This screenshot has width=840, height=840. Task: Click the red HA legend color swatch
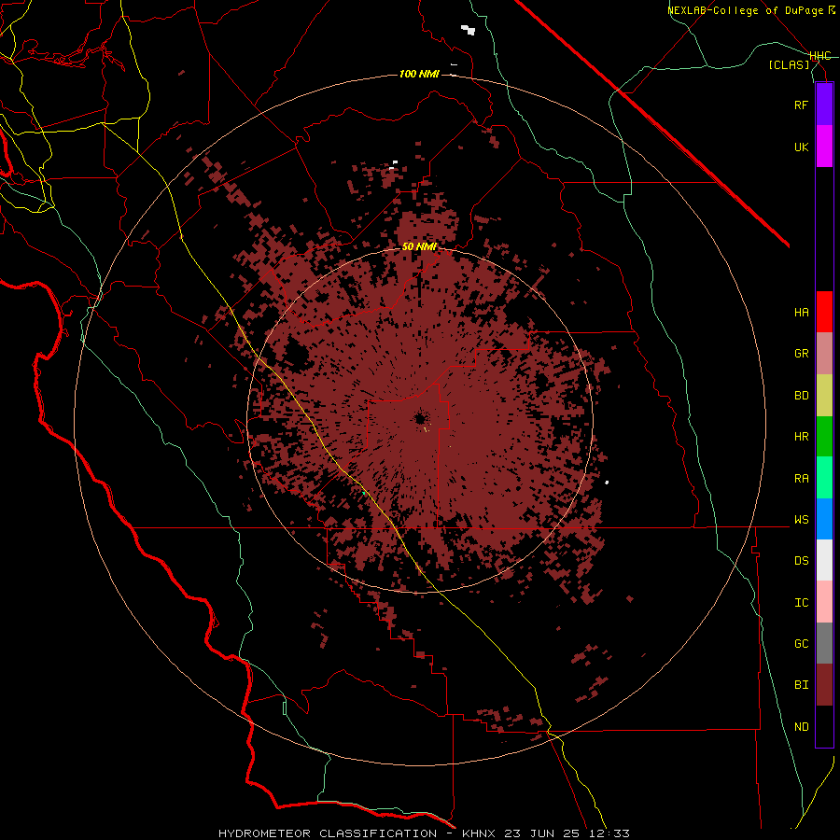pos(824,312)
